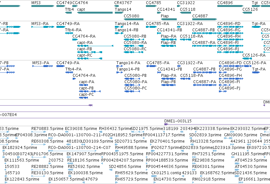Click the CG14341-PB protein label
The height and width of the screenshot is (184, 270).
(x=170, y=69)
